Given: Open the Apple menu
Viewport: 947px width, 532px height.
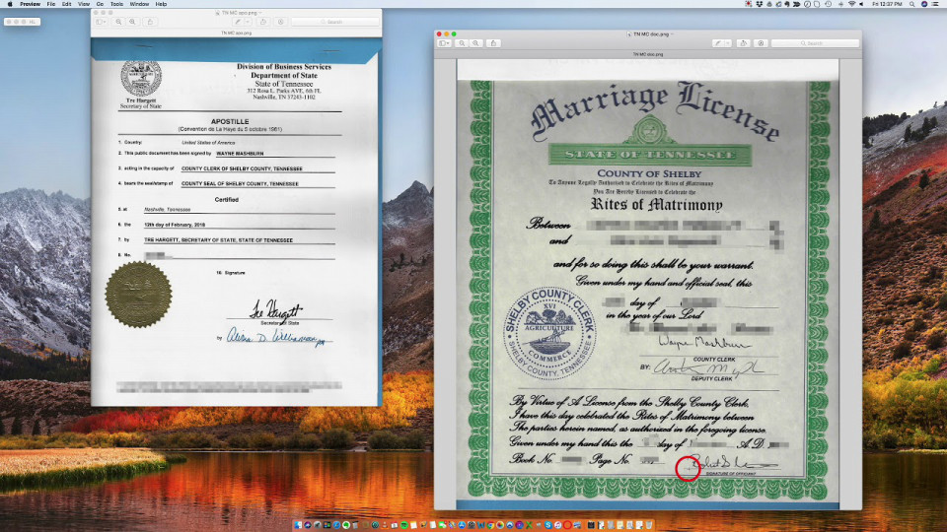Looking at the screenshot, I should tap(10, 4).
